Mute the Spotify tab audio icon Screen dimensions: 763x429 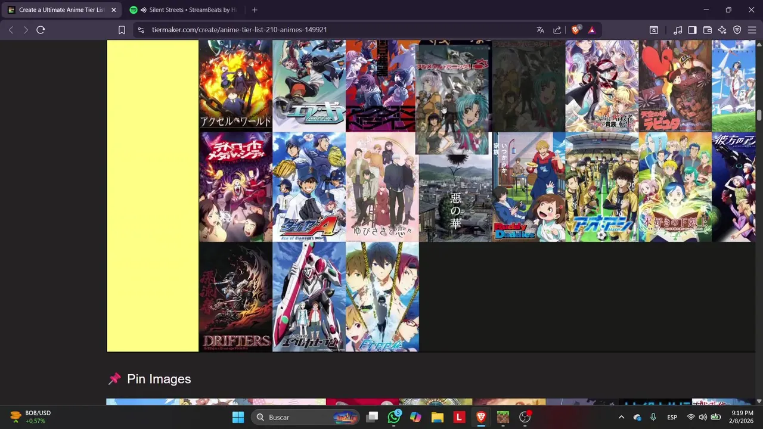[x=144, y=10]
